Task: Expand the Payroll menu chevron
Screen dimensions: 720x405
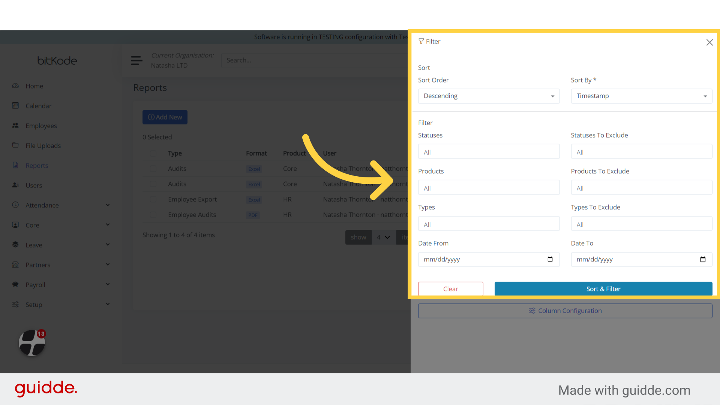Action: [108, 285]
